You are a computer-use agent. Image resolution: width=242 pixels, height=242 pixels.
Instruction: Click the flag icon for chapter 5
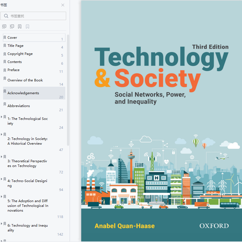(5, 197)
